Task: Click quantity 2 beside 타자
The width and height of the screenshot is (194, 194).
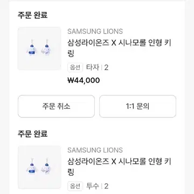Action: 106,68
